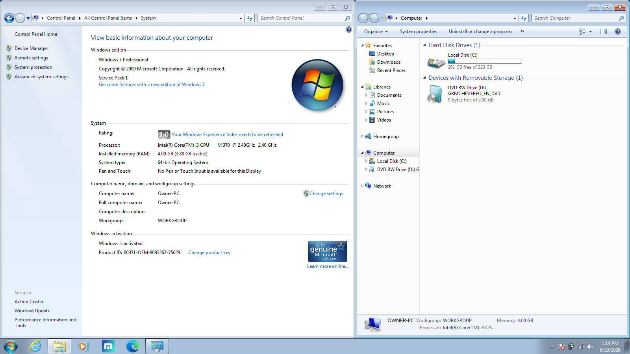This screenshot has height=354, width=630.
Task: Select Local Disk (C:) in navigation tree
Action: 391,161
